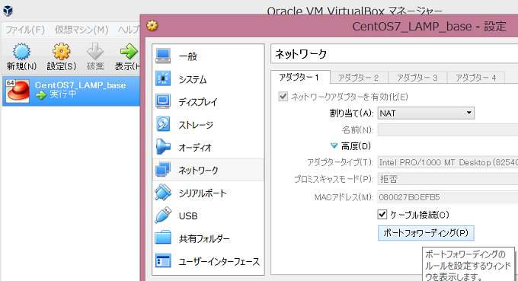Viewport: 518px width, 281px height.
Task: Click the ストレージ category label
Action: click(196, 125)
